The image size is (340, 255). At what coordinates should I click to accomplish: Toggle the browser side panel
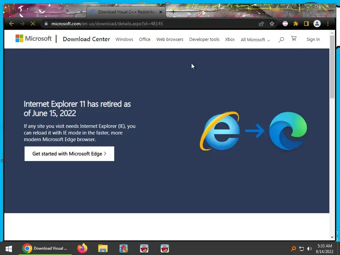pos(306,24)
